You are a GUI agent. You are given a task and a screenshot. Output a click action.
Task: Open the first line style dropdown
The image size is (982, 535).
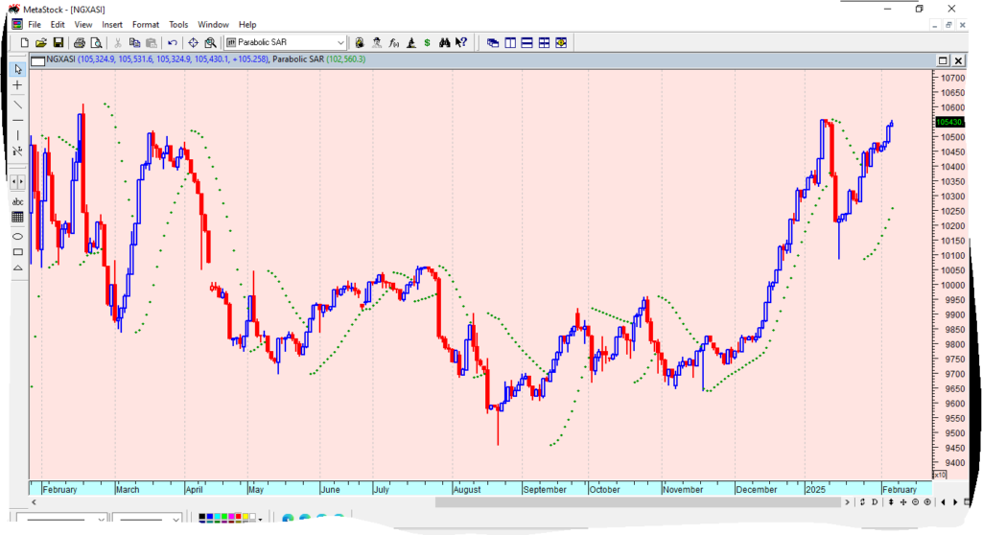tap(102, 520)
